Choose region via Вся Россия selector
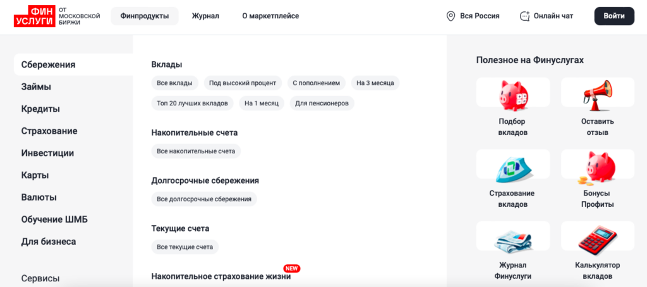 coord(480,16)
